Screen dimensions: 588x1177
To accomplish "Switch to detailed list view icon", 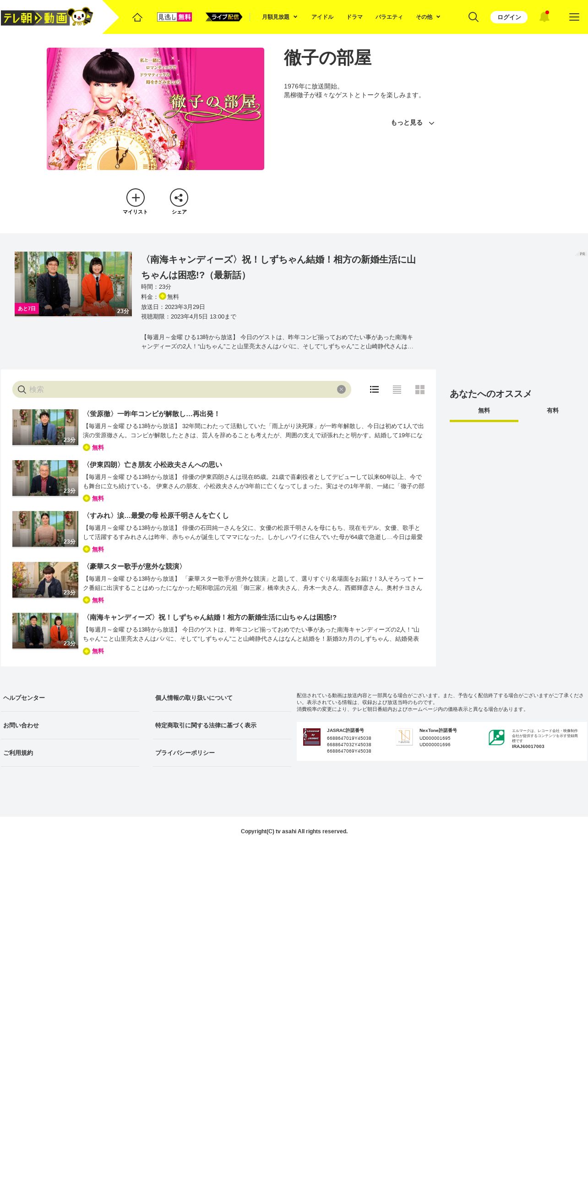I will (374, 389).
